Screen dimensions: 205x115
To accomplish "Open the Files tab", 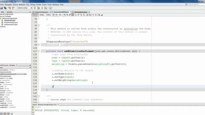I will click(3, 12).
